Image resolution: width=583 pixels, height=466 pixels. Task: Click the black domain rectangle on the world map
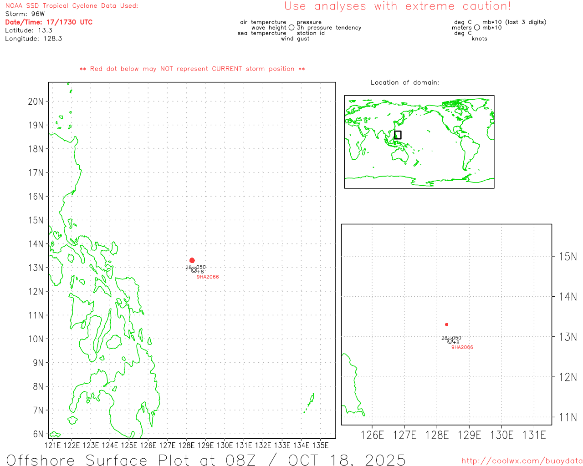click(398, 135)
